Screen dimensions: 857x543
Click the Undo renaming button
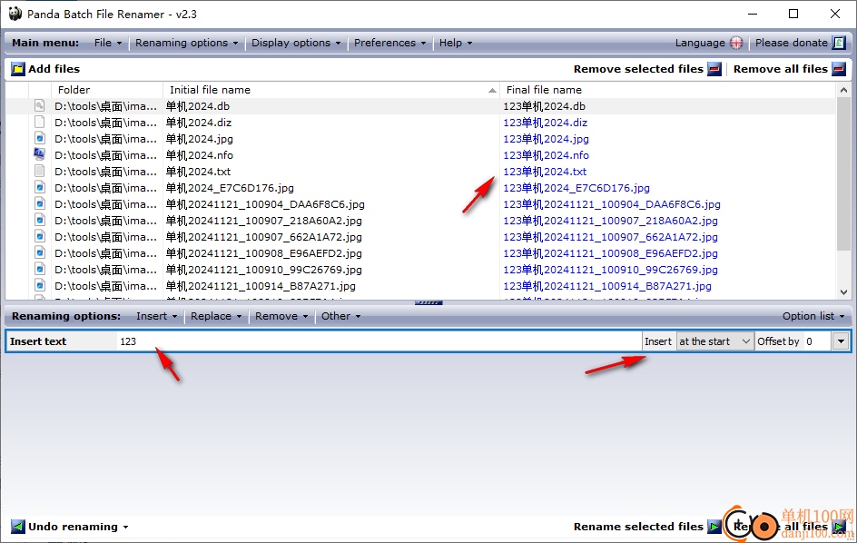point(64,527)
